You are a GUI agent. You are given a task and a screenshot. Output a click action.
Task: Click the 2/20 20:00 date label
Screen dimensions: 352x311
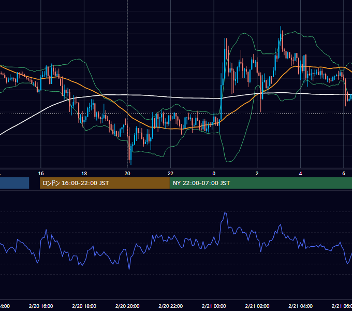pos(127,306)
